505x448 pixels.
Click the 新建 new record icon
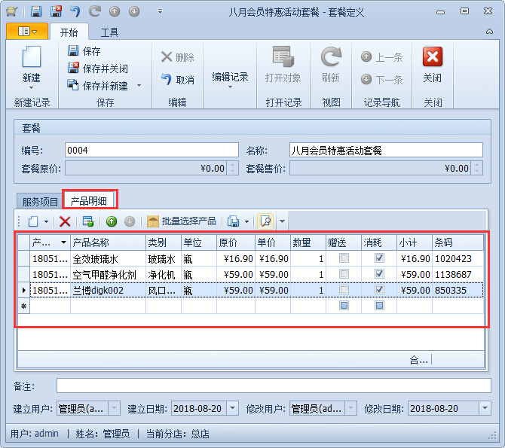click(x=31, y=59)
